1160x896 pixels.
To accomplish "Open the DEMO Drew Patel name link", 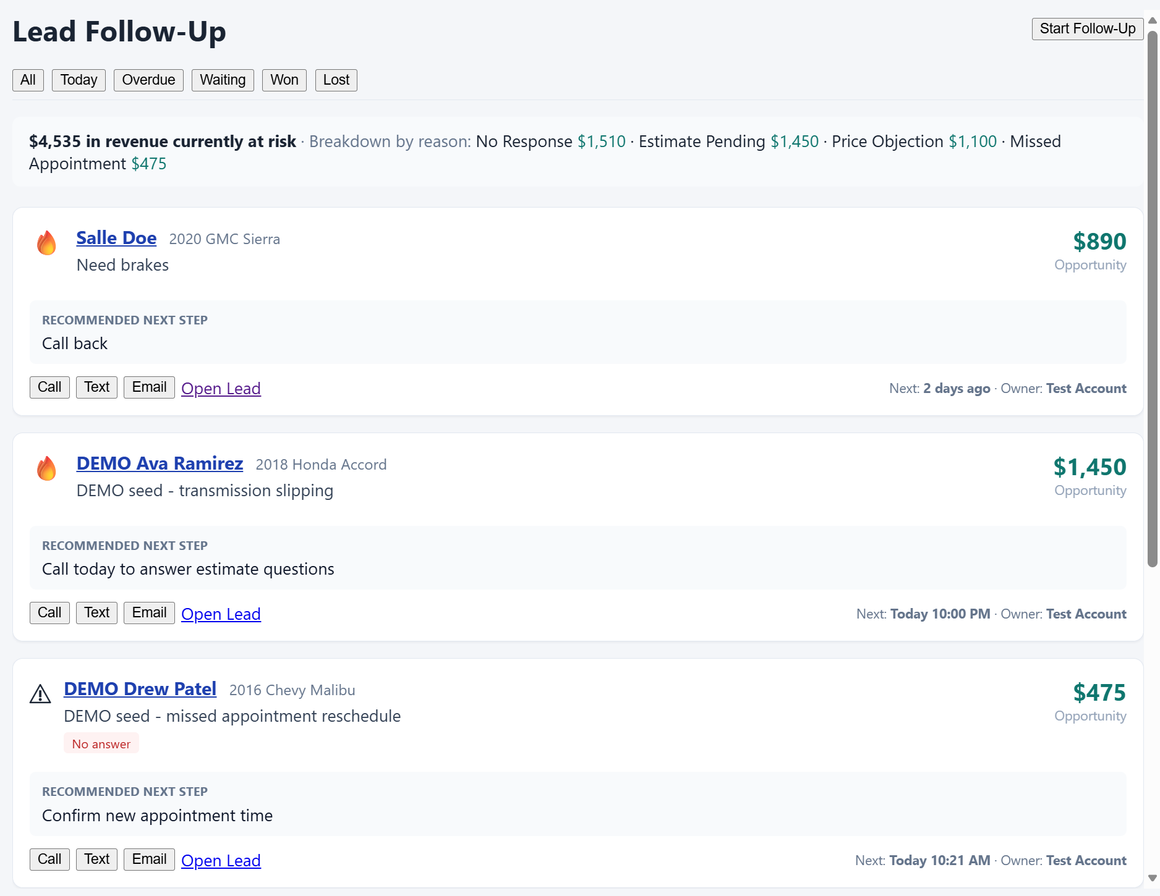I will (x=140, y=689).
